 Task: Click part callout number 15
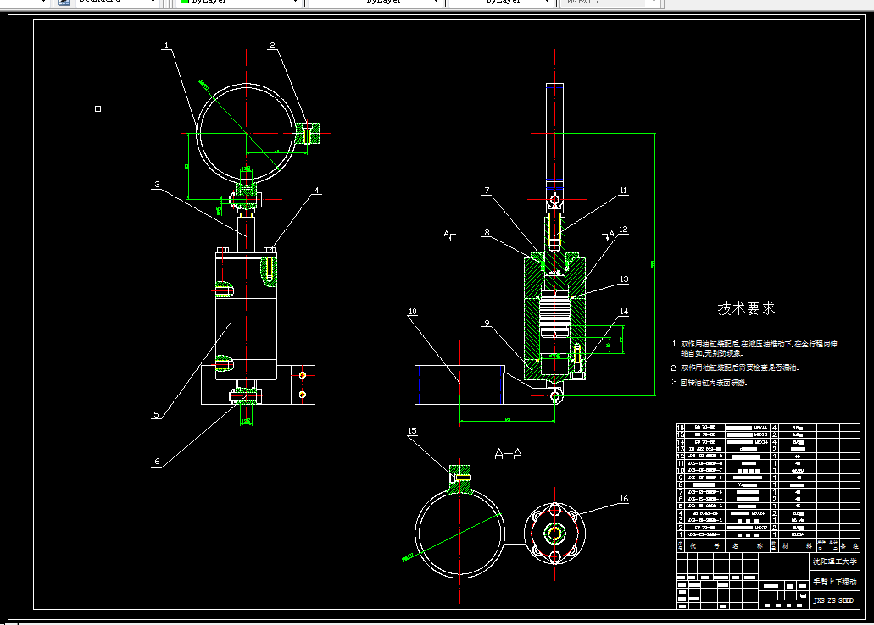pos(413,431)
